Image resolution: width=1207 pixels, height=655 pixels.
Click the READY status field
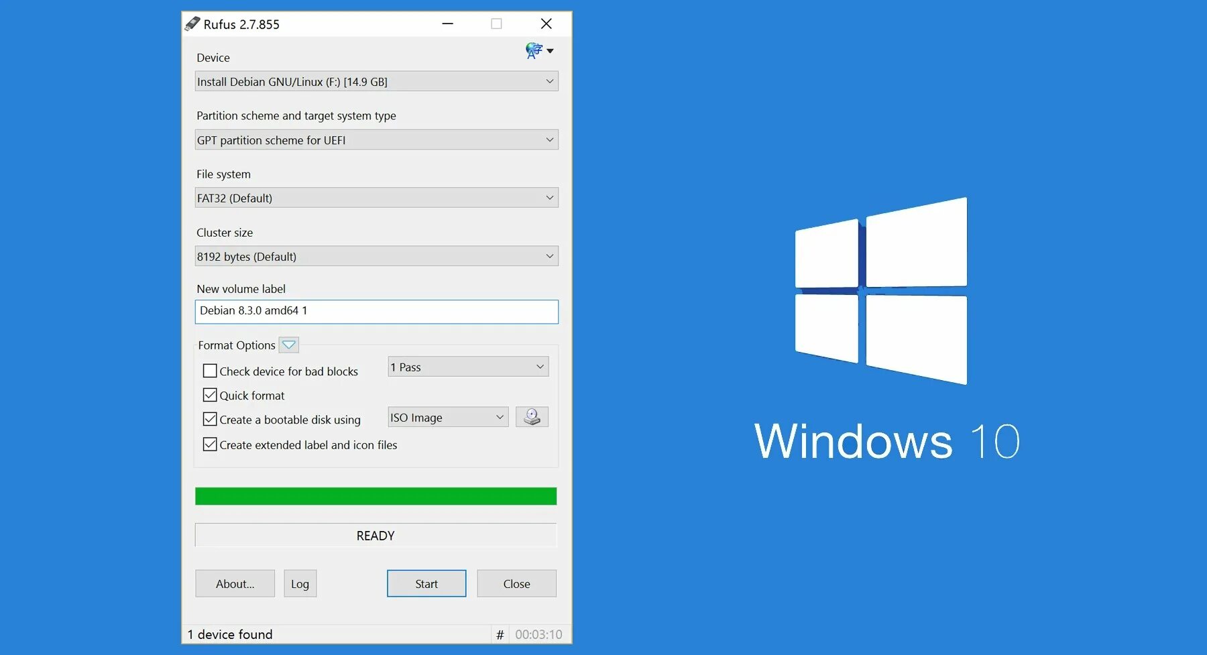[x=376, y=536]
